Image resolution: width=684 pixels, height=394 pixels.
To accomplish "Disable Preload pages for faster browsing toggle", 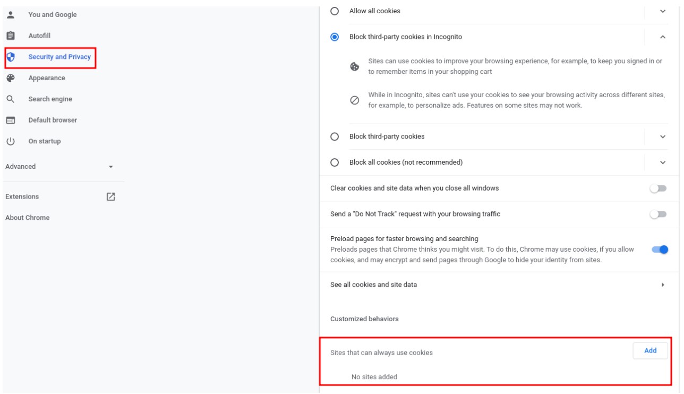I will tap(660, 250).
